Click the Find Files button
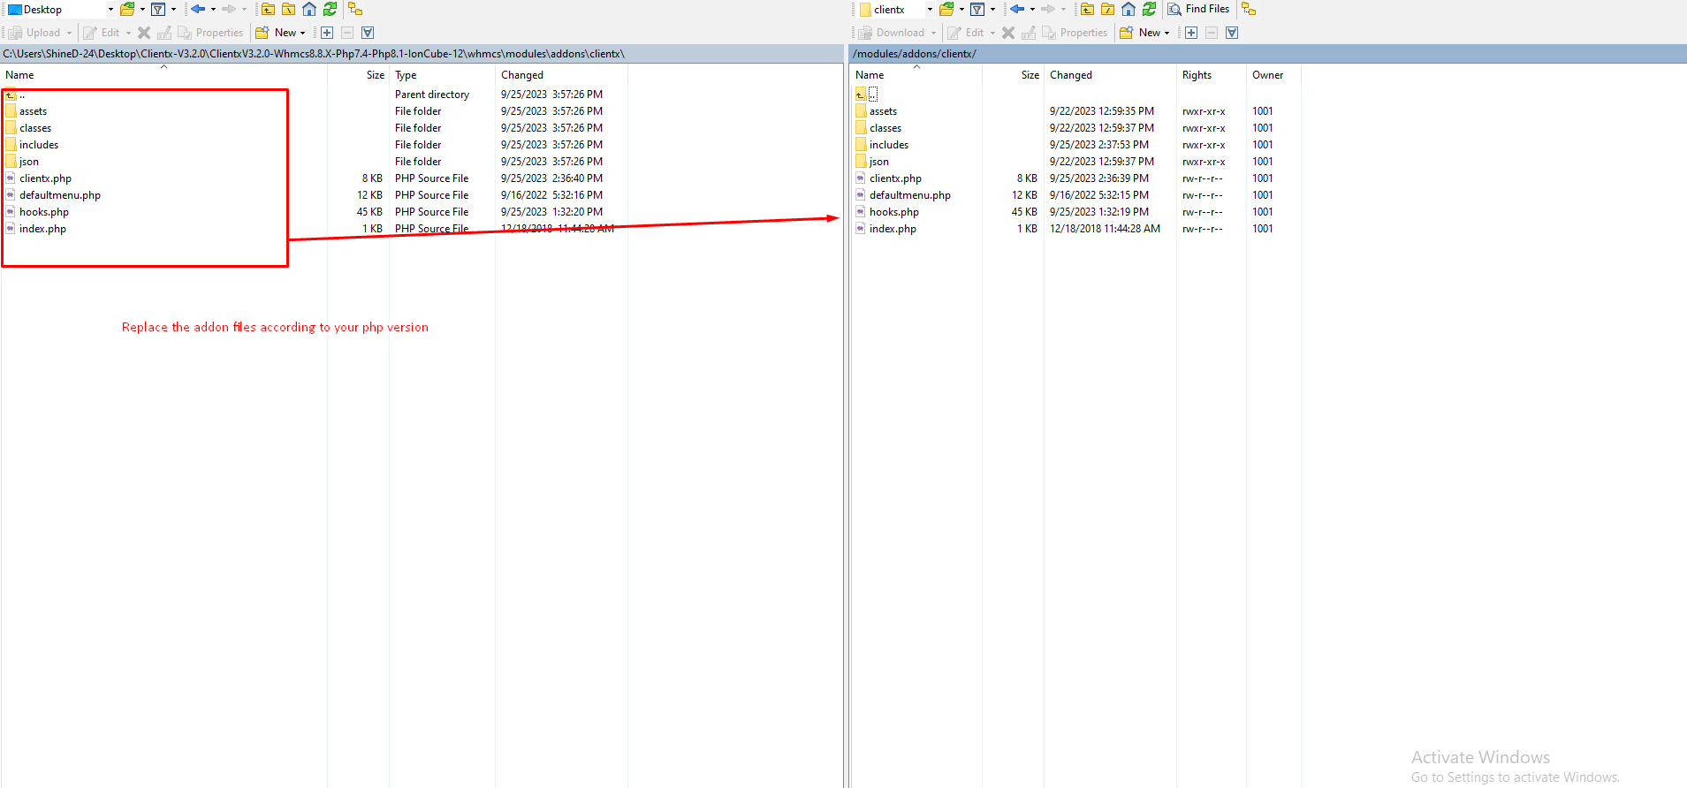Image resolution: width=1687 pixels, height=788 pixels. click(x=1198, y=10)
